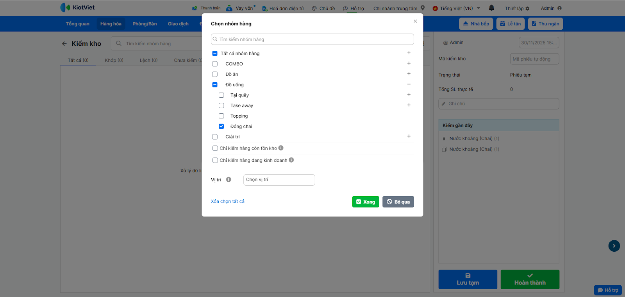Check the Tất cả nhóm hàng checkbox

tap(215, 54)
